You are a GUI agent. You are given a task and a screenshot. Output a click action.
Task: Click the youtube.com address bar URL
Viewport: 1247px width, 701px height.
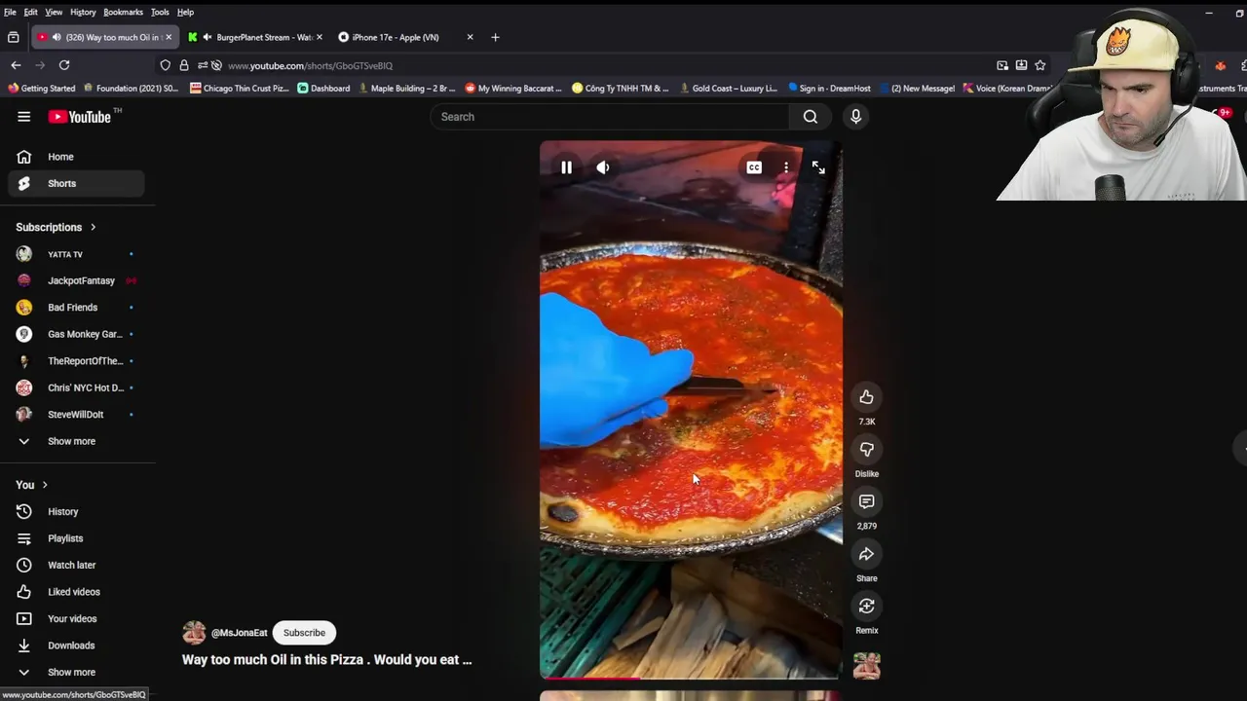pyautogui.click(x=310, y=65)
